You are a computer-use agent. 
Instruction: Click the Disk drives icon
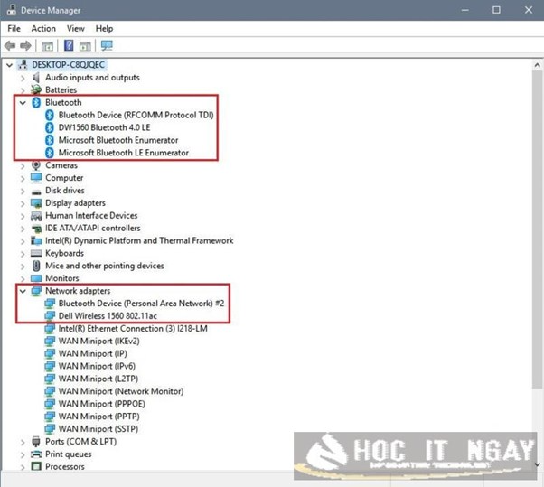[x=36, y=192]
